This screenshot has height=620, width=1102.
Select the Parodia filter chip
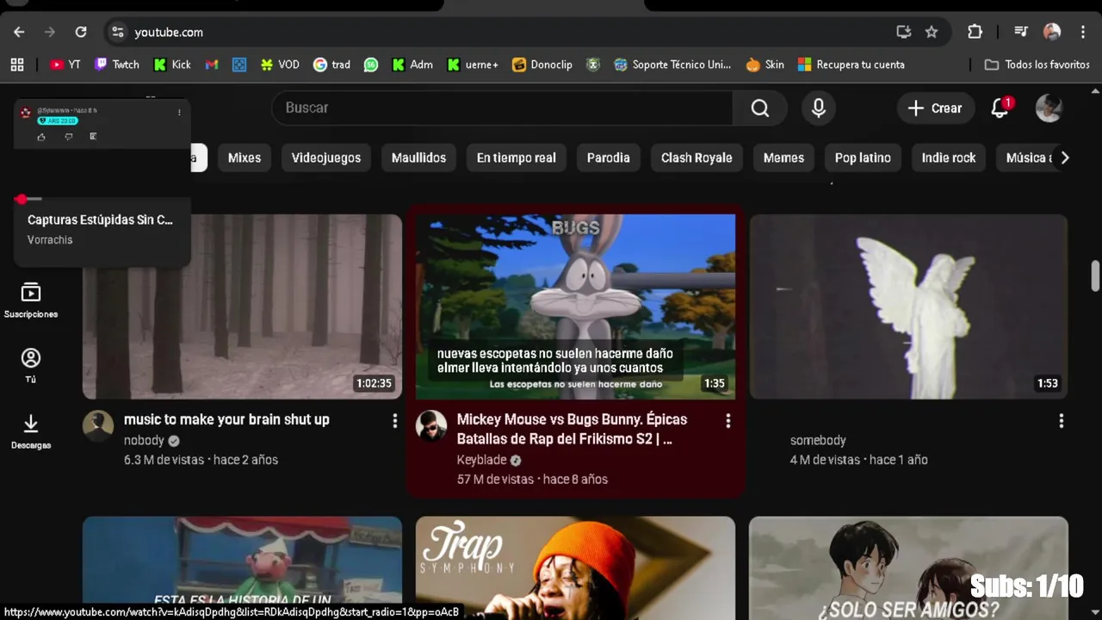point(609,158)
